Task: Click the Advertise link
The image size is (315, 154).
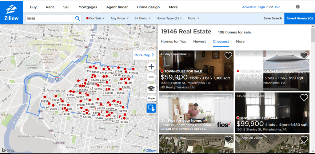Action: tap(249, 7)
